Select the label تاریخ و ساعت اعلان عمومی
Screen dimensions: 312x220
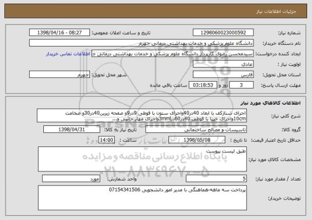click(121, 33)
